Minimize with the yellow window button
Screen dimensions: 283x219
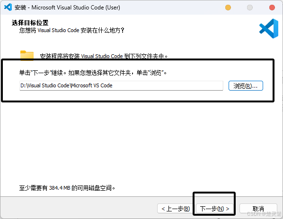tap(228, 8)
